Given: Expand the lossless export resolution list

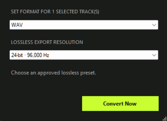Looking at the screenshot, I should 84,55.
